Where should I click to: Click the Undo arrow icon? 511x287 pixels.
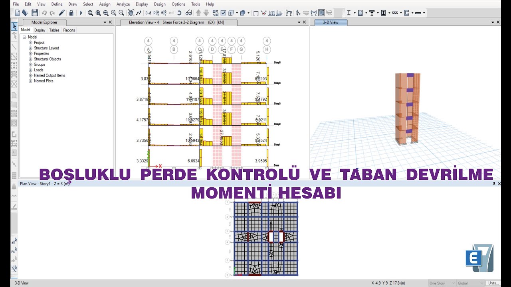[x=44, y=13]
